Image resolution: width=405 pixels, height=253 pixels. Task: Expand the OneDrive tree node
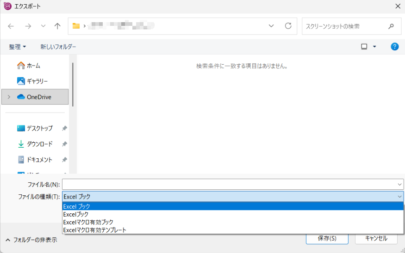(x=9, y=97)
